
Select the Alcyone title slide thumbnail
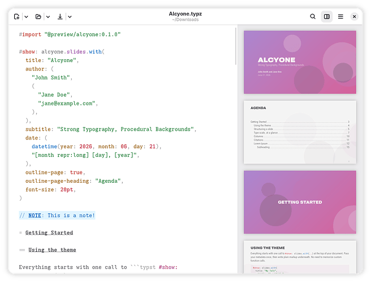[300, 62]
